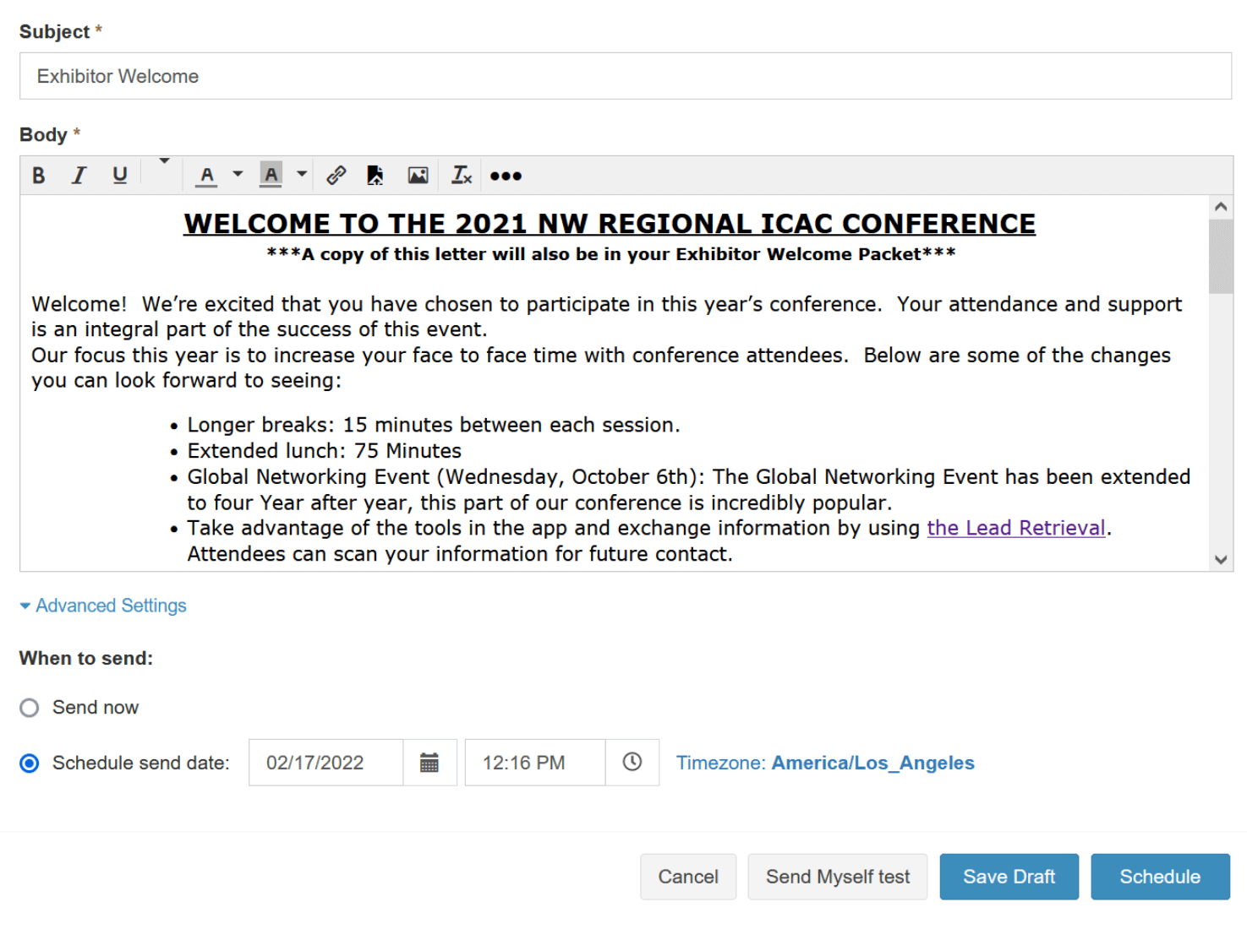This screenshot has height=929, width=1247.
Task: Select the Schedule send date radio button
Action: 30,763
